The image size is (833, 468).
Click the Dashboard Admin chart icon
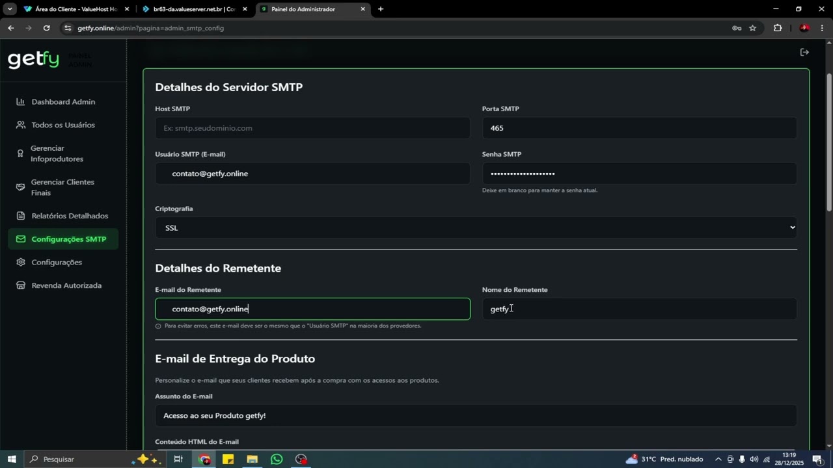(x=20, y=102)
